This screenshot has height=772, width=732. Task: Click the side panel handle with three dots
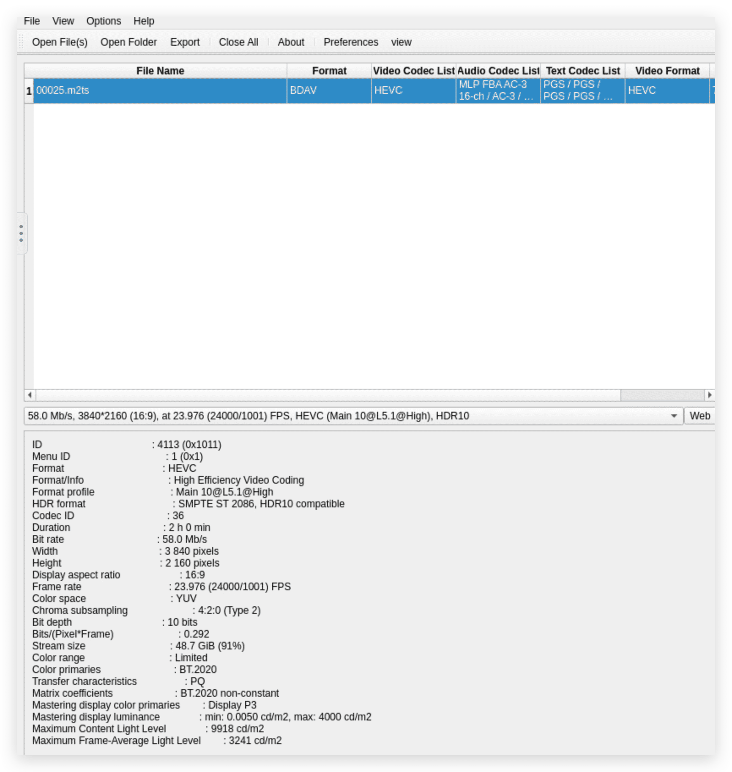click(x=21, y=233)
